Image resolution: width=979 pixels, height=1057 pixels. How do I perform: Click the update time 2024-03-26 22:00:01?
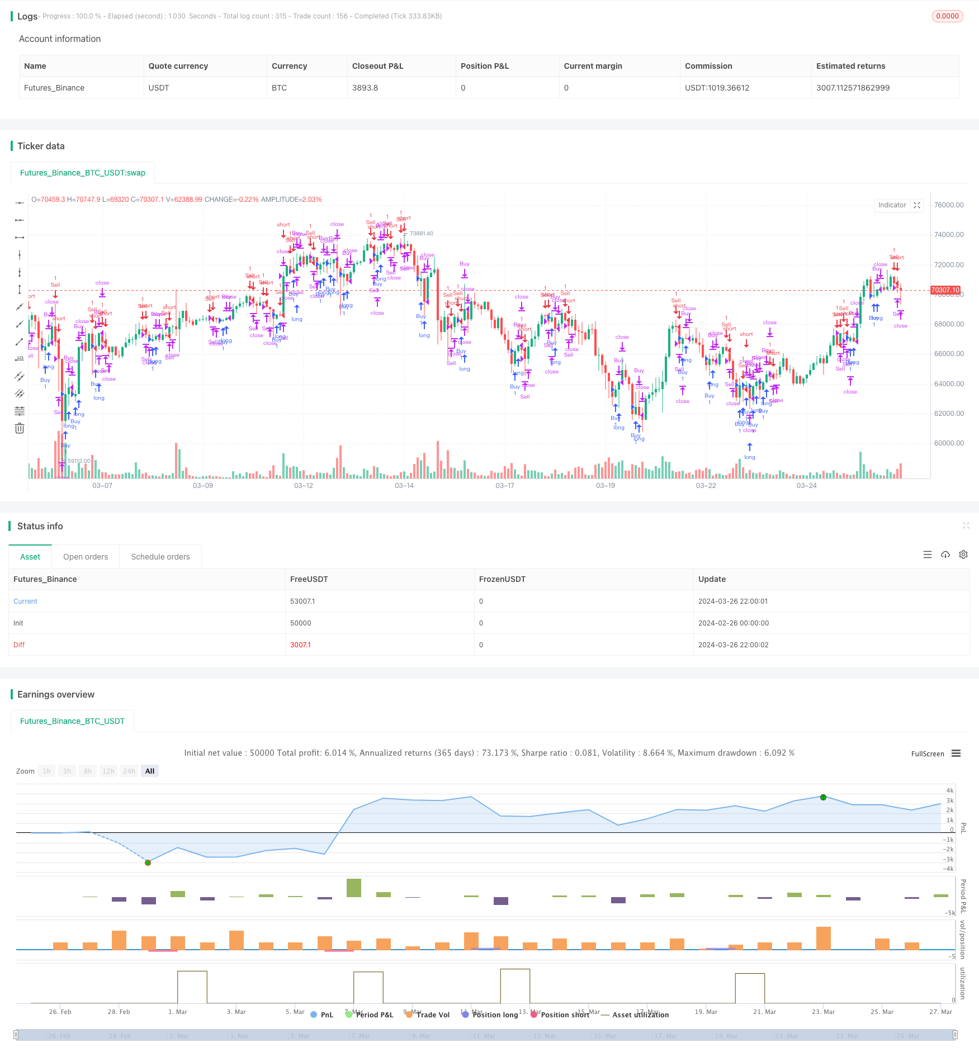tap(733, 601)
